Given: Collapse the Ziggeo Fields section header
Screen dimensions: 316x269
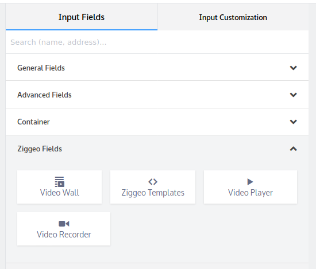Looking at the screenshot, I should pyautogui.click(x=157, y=149).
